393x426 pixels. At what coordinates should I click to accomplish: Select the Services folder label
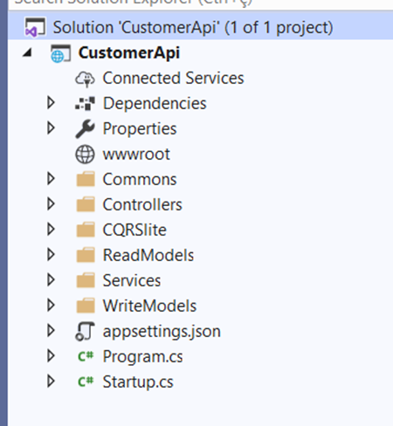(x=132, y=280)
